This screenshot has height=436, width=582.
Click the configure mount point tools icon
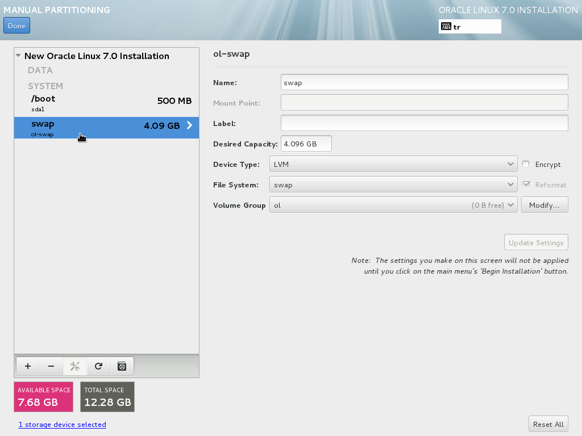point(74,366)
